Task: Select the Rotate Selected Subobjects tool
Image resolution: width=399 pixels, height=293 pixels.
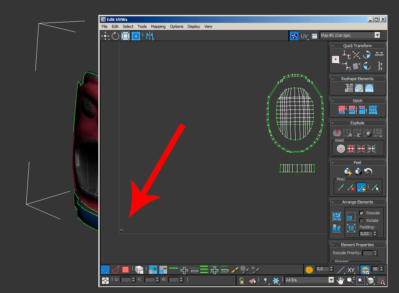Action: click(115, 36)
